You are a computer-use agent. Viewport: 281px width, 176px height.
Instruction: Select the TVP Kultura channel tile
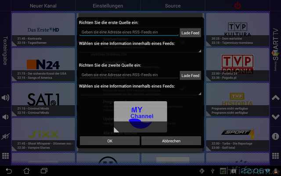[x=237, y=29]
